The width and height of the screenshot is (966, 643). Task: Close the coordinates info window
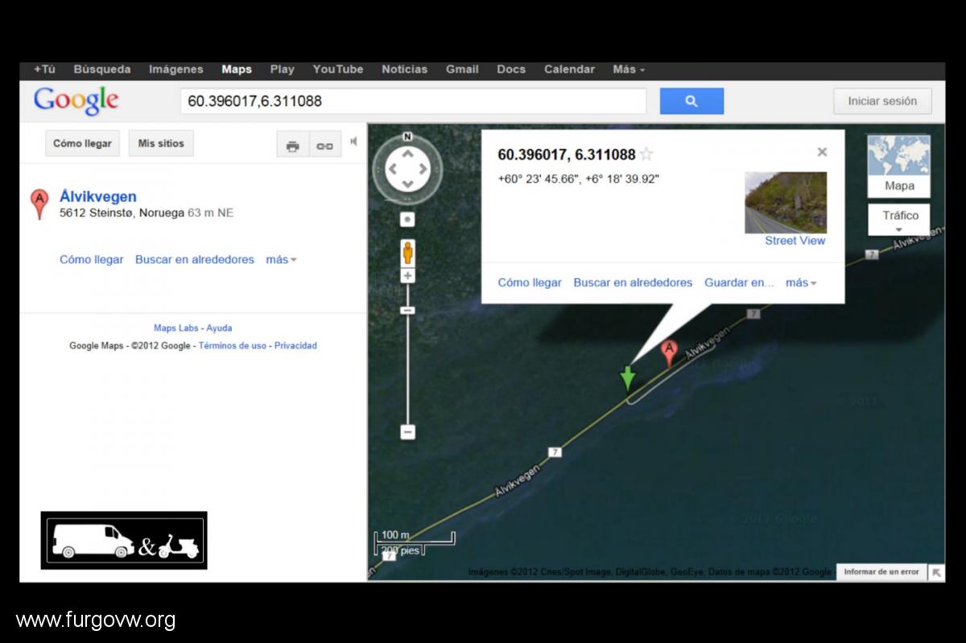point(822,151)
